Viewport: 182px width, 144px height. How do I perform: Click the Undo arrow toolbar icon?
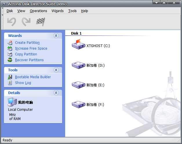[12, 22]
